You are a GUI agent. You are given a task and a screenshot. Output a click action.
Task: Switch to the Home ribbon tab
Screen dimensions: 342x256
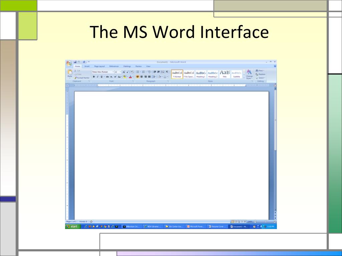point(77,66)
